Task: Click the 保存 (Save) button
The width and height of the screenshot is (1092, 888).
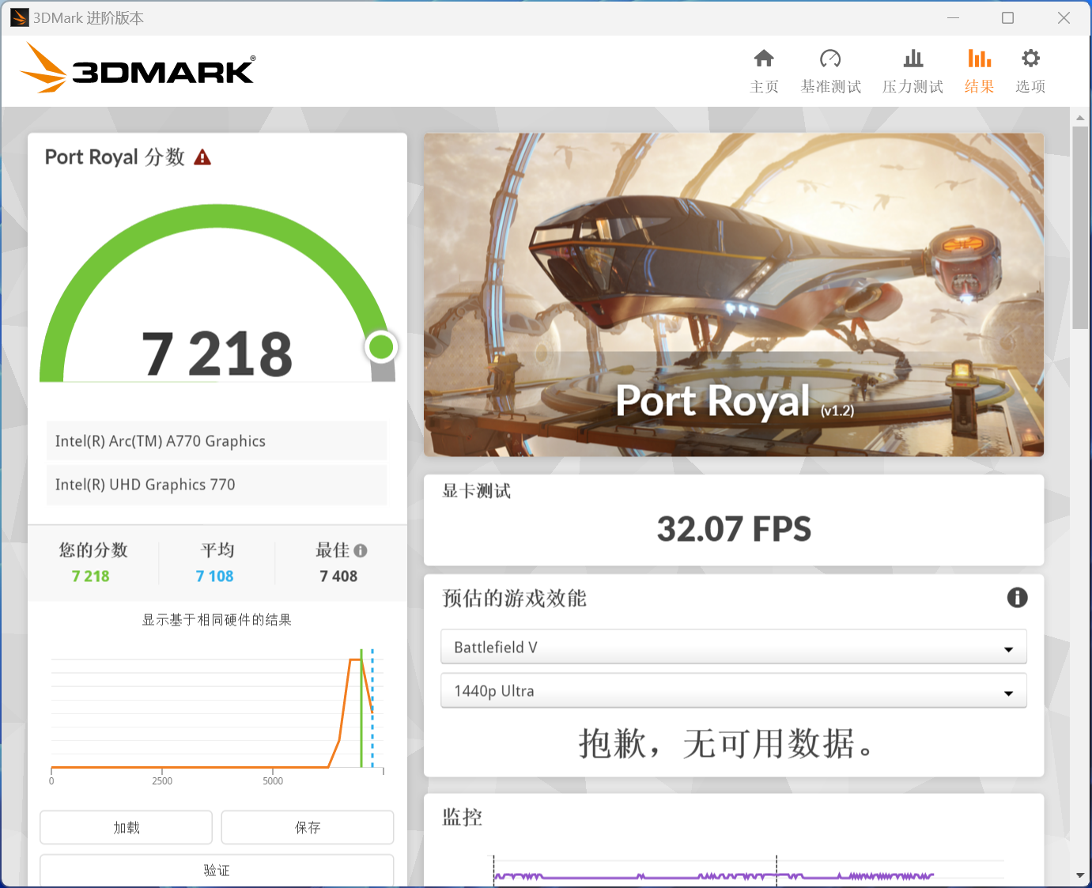Action: click(308, 827)
